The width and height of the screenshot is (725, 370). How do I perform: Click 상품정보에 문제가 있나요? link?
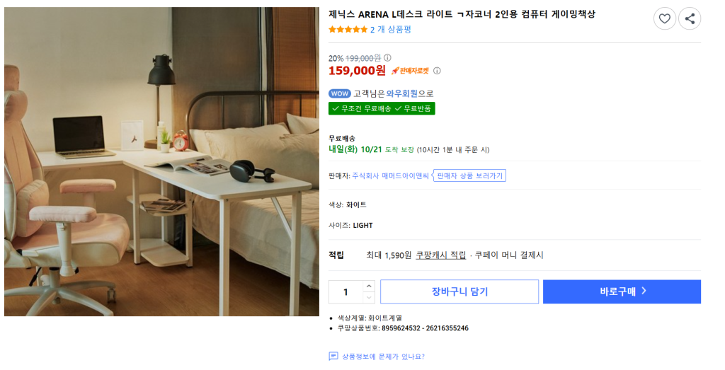click(x=383, y=357)
